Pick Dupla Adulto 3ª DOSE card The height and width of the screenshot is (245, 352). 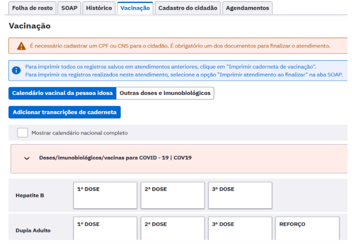point(240,229)
